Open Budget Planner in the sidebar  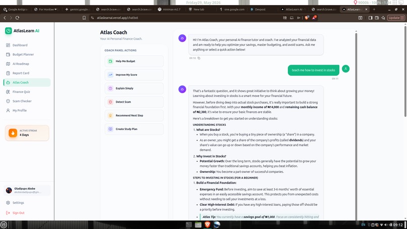(x=27, y=55)
